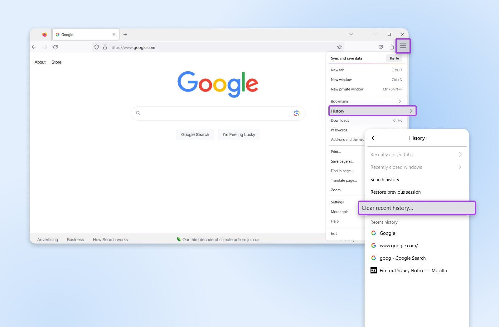Reload the current page
499x327 pixels.
click(56, 47)
